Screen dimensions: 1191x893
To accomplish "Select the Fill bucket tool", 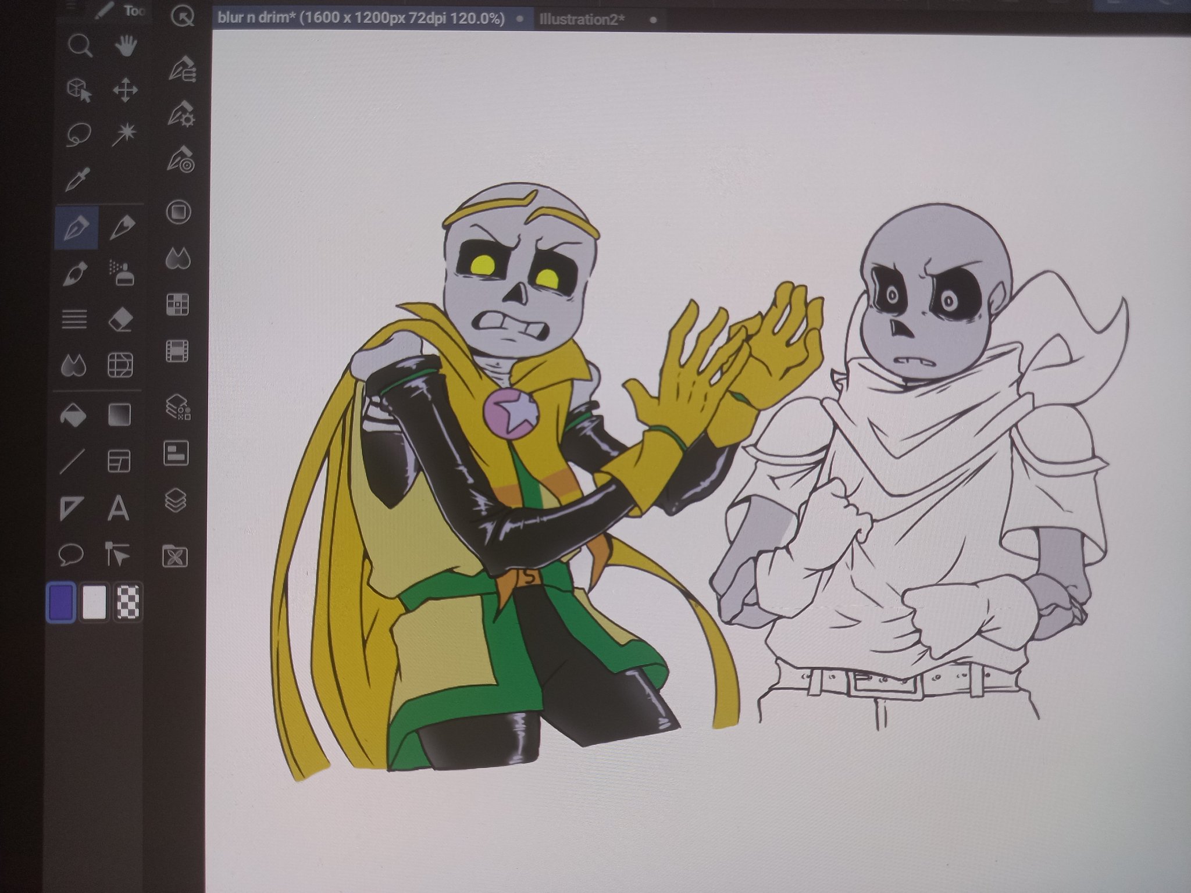I will pyautogui.click(x=73, y=416).
